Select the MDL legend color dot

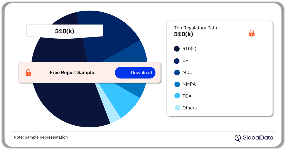[x=177, y=73]
